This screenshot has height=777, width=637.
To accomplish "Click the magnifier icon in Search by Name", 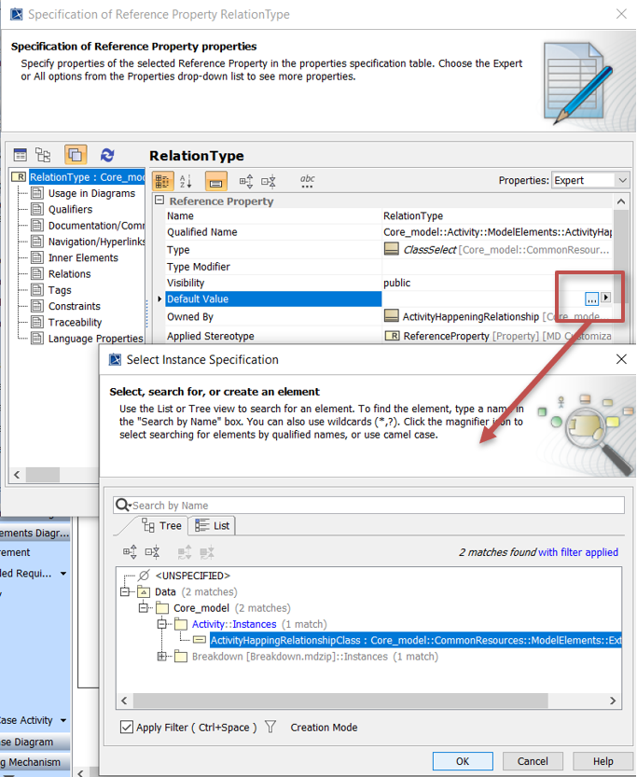I will tap(123, 506).
